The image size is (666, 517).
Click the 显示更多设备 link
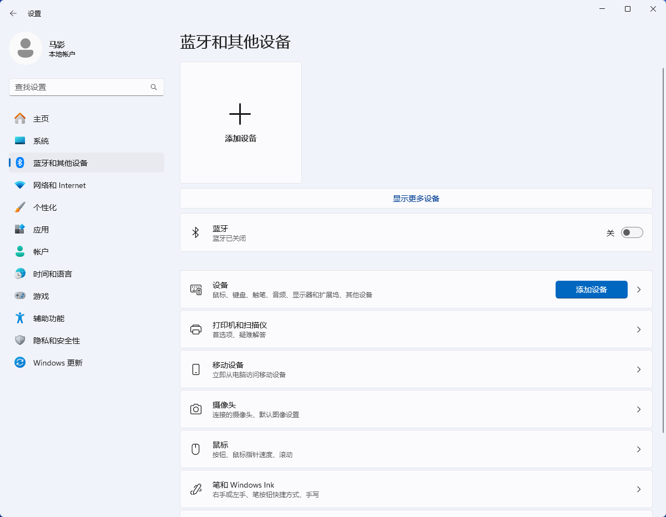click(416, 199)
